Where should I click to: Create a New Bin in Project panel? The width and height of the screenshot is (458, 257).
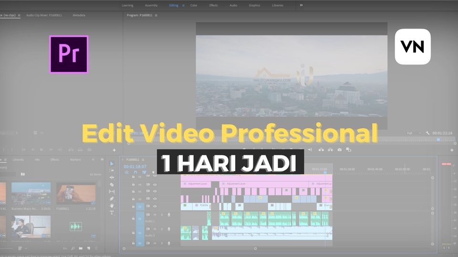(x=81, y=248)
